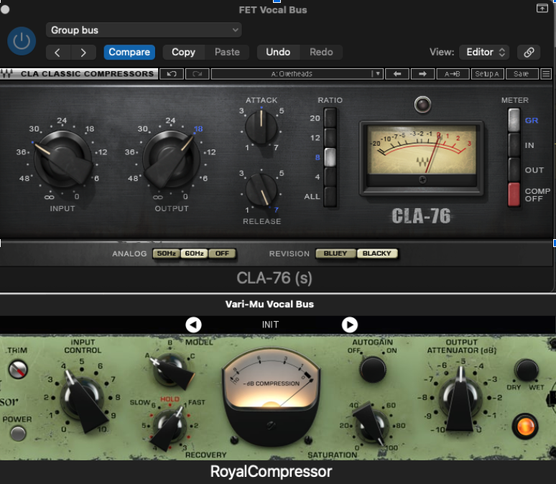Click the SATURATION knob

pyautogui.click(x=372, y=425)
